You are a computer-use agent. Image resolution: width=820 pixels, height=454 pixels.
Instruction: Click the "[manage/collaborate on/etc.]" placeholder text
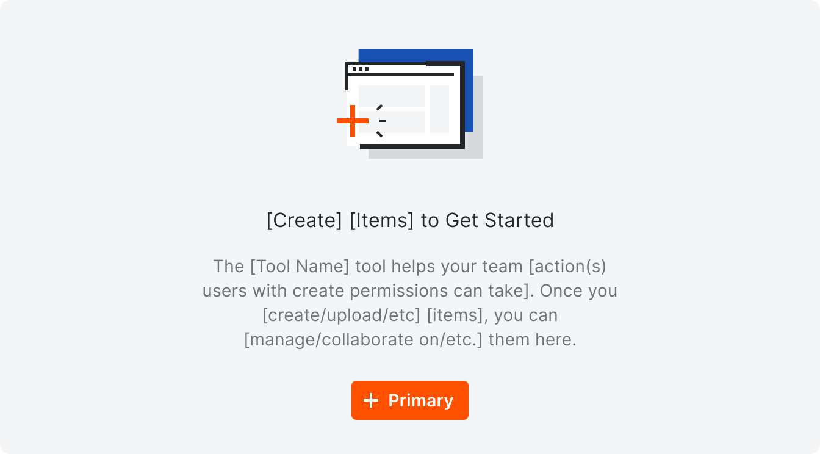pyautogui.click(x=363, y=340)
